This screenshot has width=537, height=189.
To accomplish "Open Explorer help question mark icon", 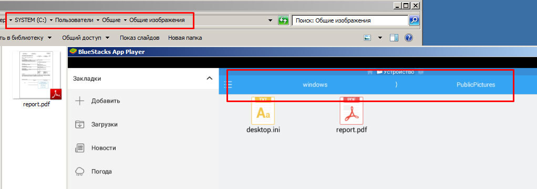I will (x=408, y=38).
